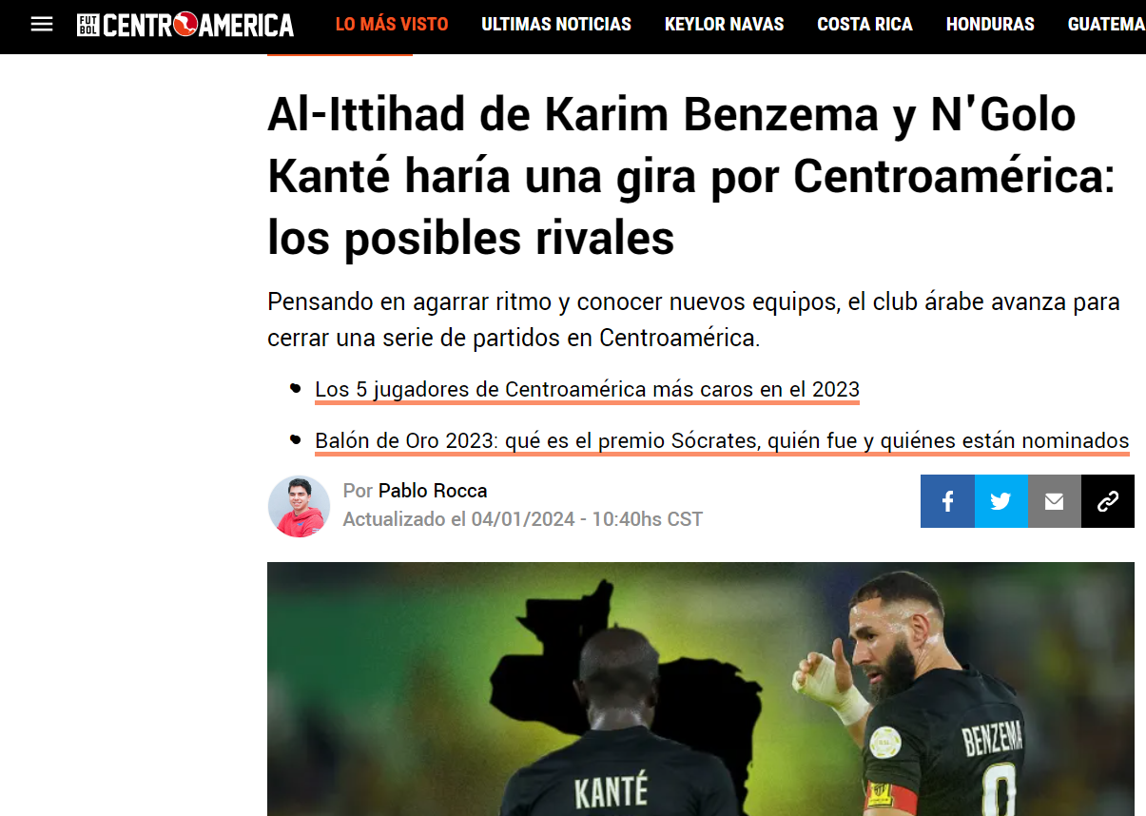The image size is (1146, 816).
Task: Copy article link with chain icon
Action: point(1108,501)
